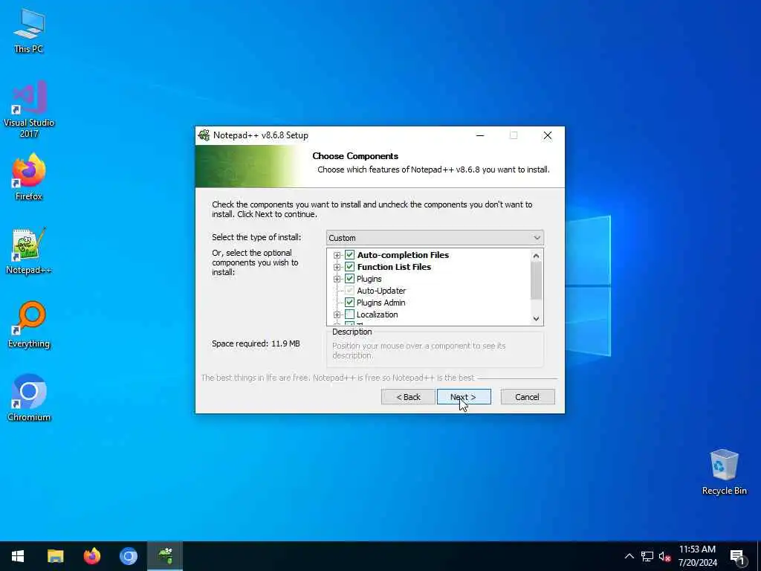Select the Plugins component label

(369, 279)
